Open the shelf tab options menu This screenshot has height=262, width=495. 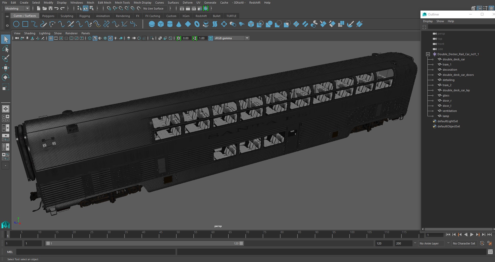(7, 16)
